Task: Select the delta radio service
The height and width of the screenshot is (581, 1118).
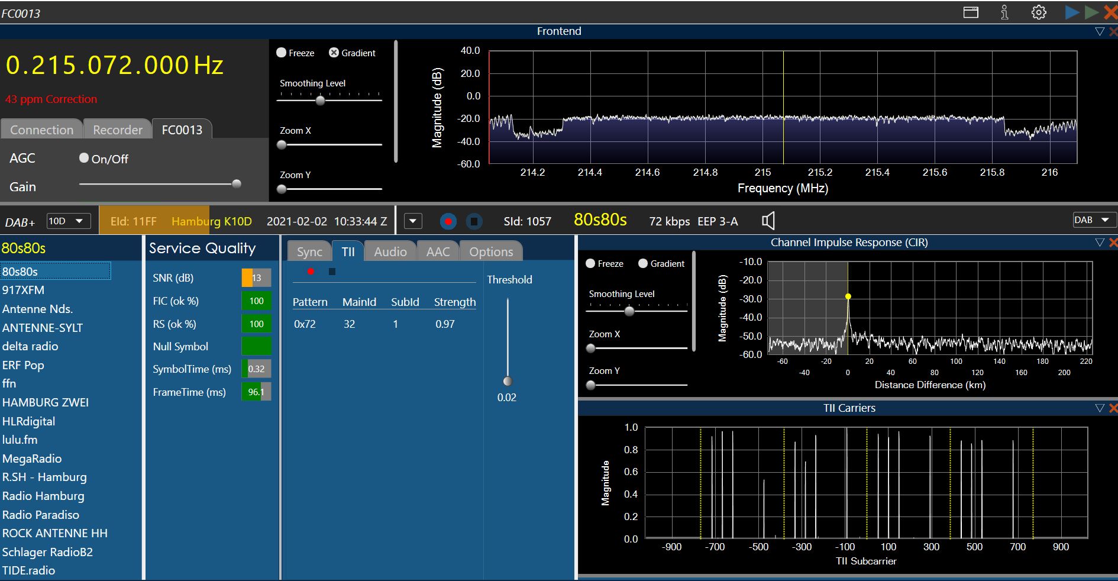Action: [30, 346]
